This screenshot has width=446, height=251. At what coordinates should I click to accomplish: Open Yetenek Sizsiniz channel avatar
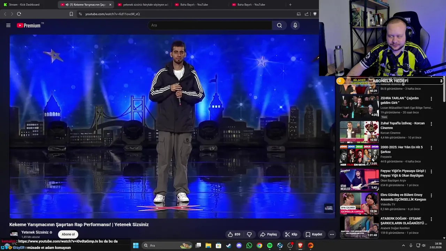pos(14,234)
